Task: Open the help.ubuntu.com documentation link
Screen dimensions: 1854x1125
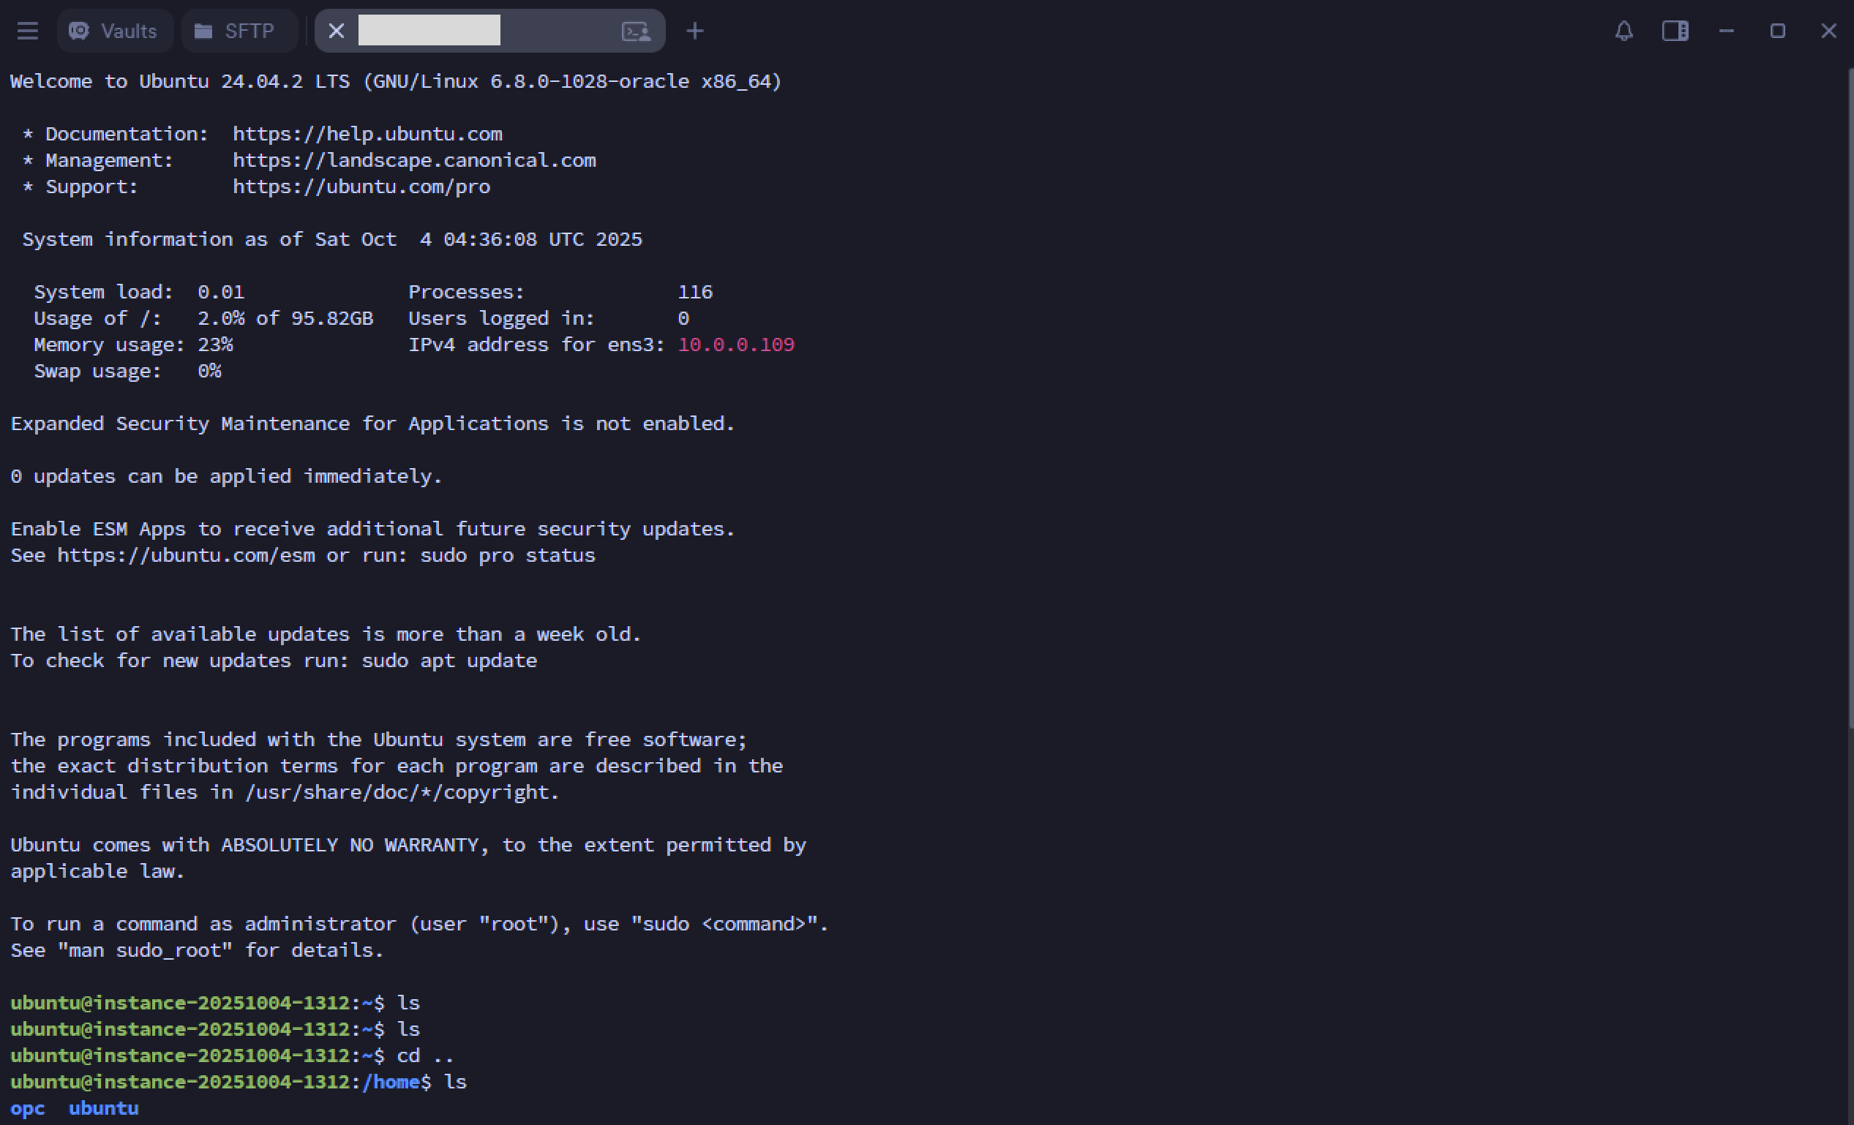Action: pyautogui.click(x=367, y=134)
